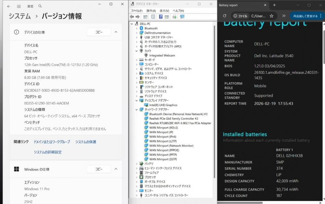Viewport: 325px width, 204px height.
Task: Click the info icon beside デバイスの仕様
Action: coord(16,32)
